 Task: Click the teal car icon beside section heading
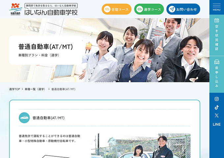point(24,118)
